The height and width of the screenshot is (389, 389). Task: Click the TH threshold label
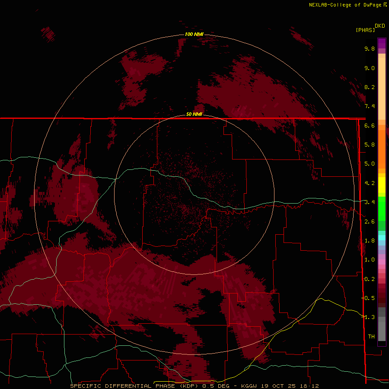pyautogui.click(x=371, y=337)
